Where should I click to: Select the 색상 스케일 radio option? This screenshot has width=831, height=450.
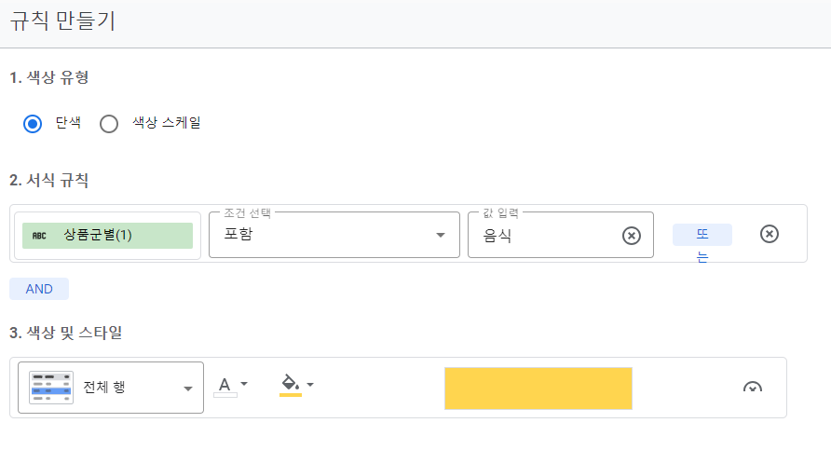click(x=109, y=123)
